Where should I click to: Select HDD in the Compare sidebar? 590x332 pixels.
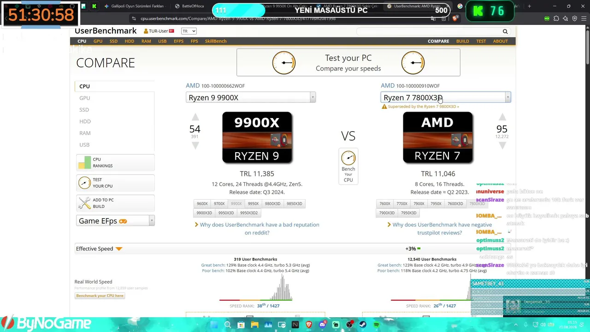(85, 121)
